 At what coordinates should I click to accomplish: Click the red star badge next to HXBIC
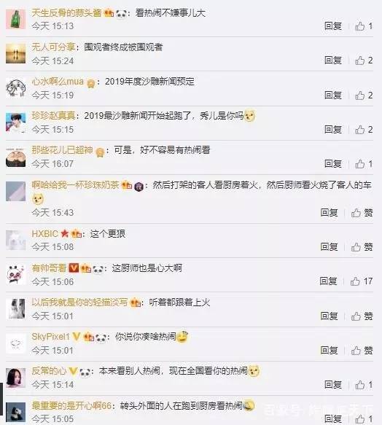(65, 233)
